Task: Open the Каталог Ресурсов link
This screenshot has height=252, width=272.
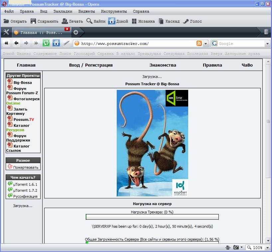Action: (x=18, y=127)
